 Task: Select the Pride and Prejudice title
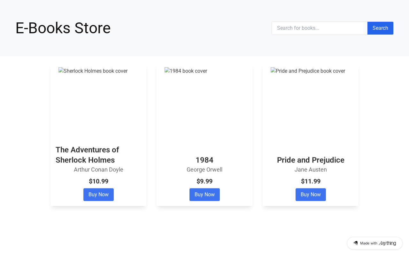[311, 160]
